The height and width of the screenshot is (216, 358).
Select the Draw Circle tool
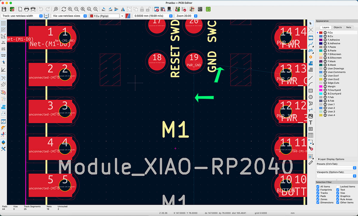311,97
